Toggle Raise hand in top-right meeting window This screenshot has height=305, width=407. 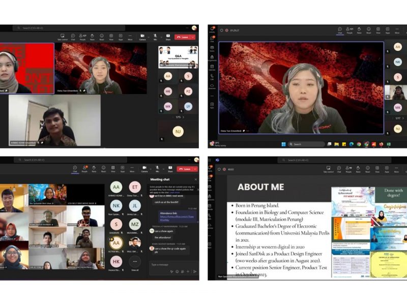tap(359, 30)
